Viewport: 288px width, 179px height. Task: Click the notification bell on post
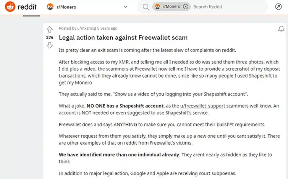point(281,29)
